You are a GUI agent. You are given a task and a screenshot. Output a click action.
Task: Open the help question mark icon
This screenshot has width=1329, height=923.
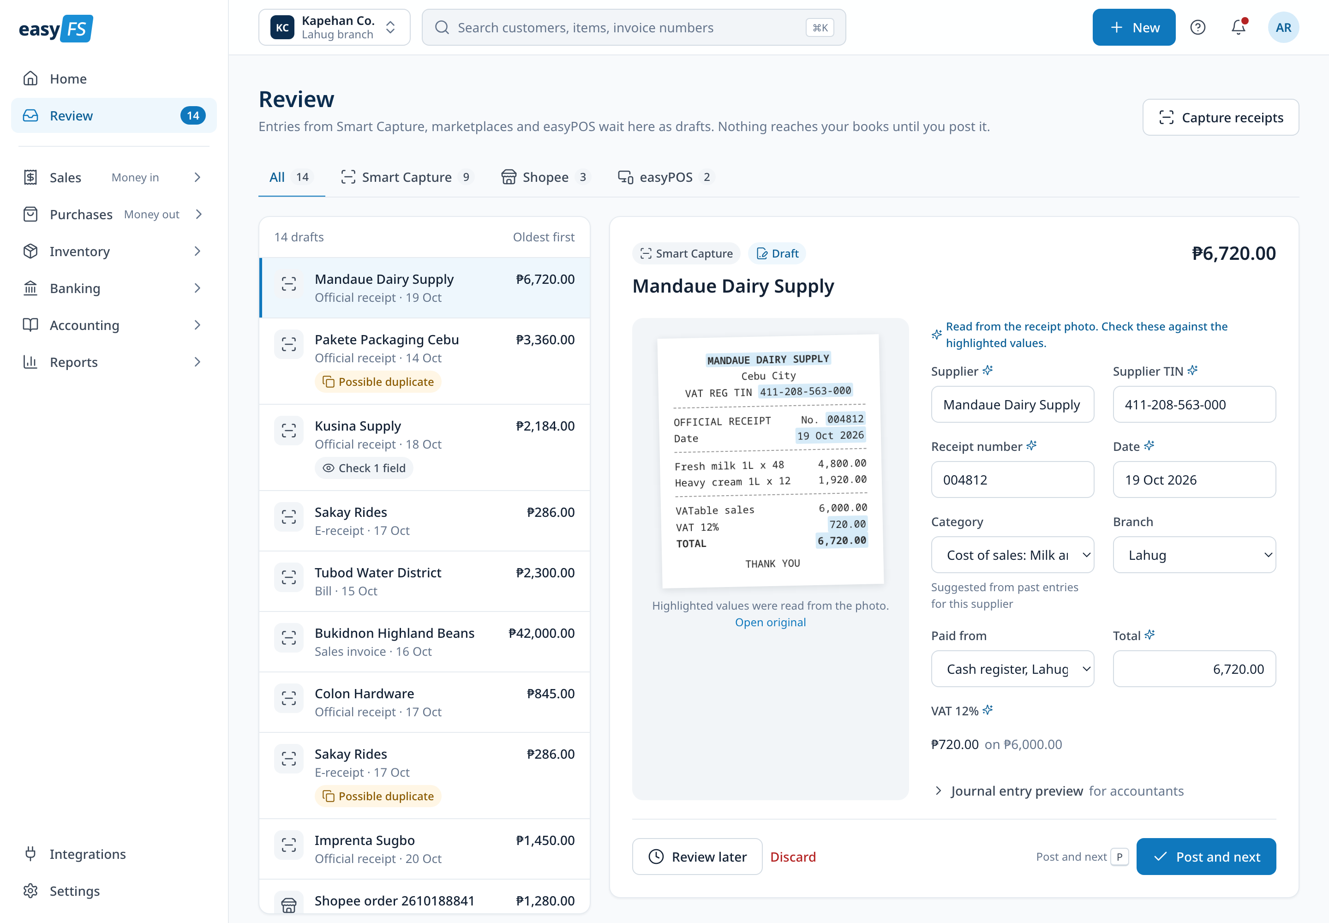click(x=1198, y=27)
